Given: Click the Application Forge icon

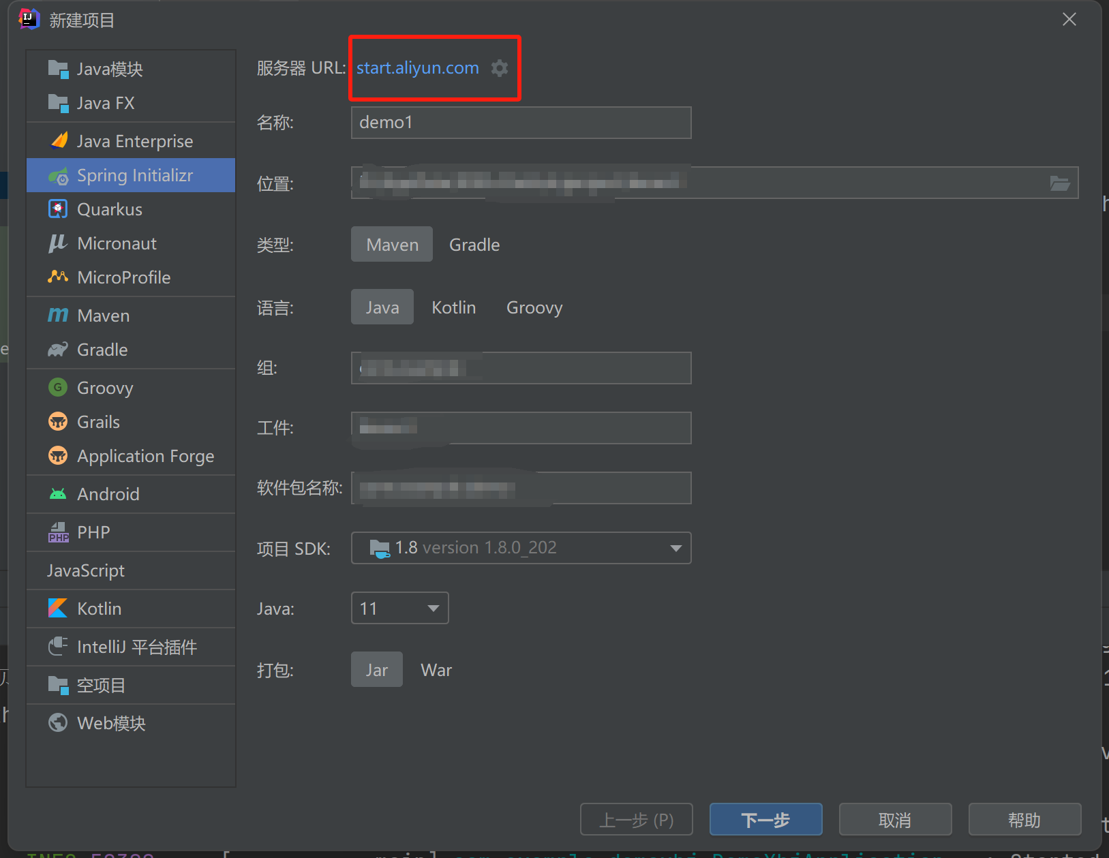Looking at the screenshot, I should (59, 456).
